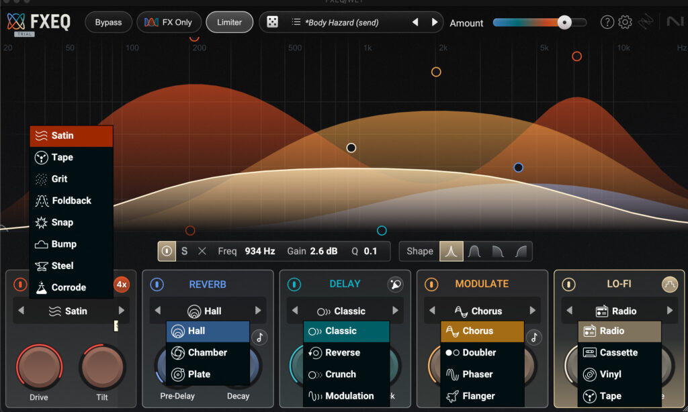This screenshot has width=688, height=412.
Task: Click the Modulate note sync icon
Action: coord(534,338)
